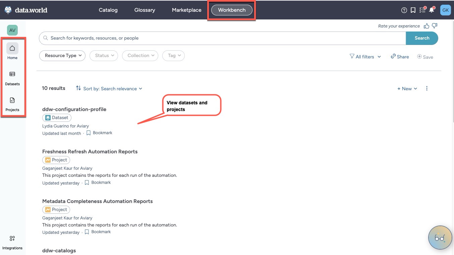Open Freshness Refresh Automation Reports
454x255 pixels.
(x=90, y=152)
